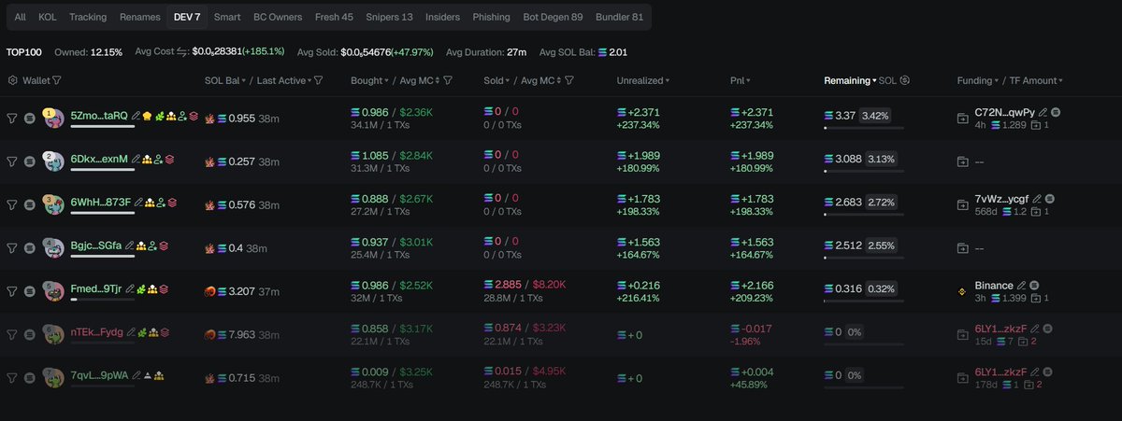Screen dimensions: 1122x421
Task: Open funding address C72N...qwPy
Action: (1005, 112)
